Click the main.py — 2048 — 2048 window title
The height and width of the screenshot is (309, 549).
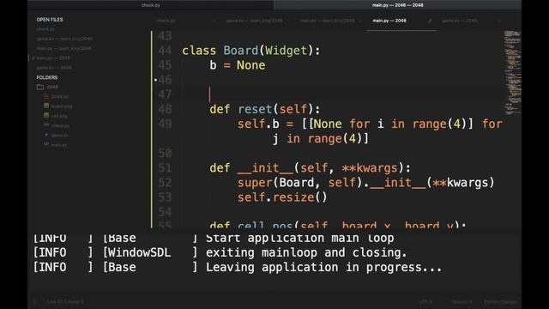click(x=398, y=5)
